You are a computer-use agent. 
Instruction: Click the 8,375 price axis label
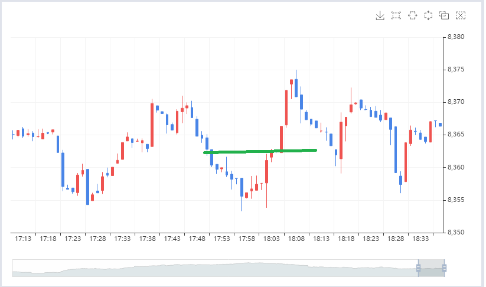coord(456,70)
